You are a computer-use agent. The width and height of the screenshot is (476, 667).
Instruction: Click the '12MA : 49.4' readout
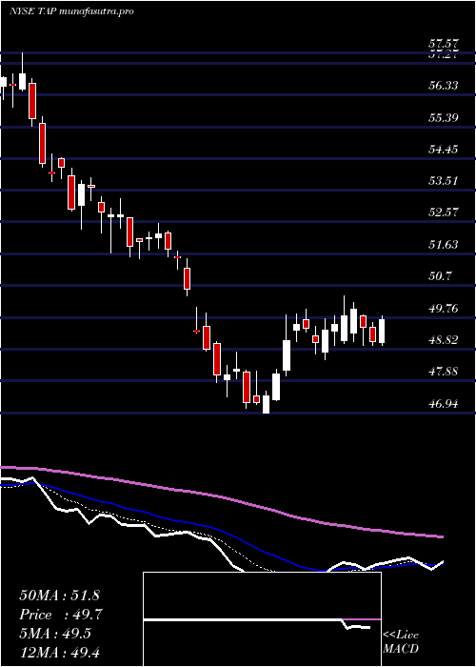[x=59, y=652]
